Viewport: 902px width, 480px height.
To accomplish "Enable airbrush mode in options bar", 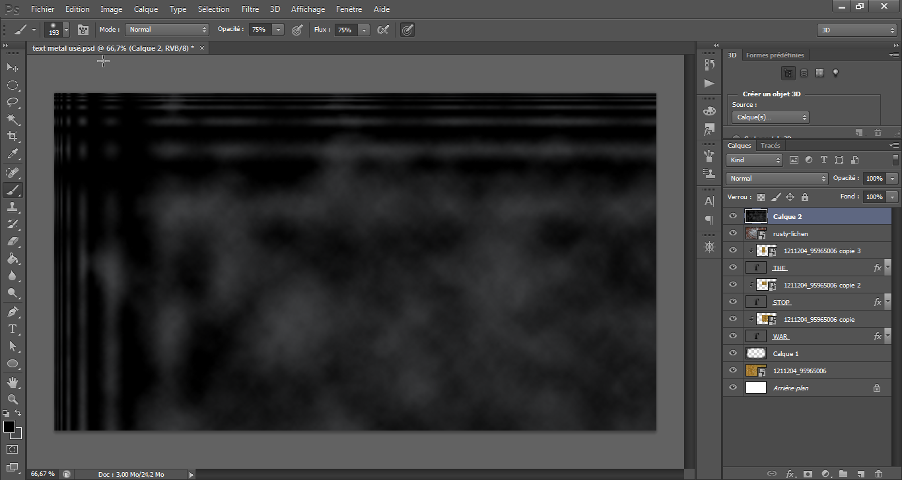I will point(382,30).
